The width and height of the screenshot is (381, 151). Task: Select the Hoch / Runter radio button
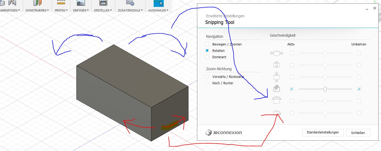[207, 83]
